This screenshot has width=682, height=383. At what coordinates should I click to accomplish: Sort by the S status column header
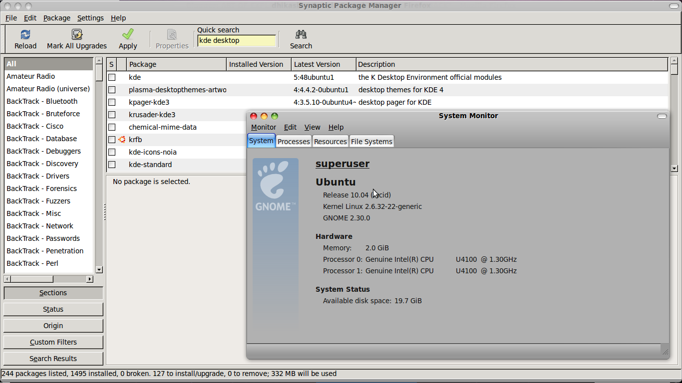112,64
